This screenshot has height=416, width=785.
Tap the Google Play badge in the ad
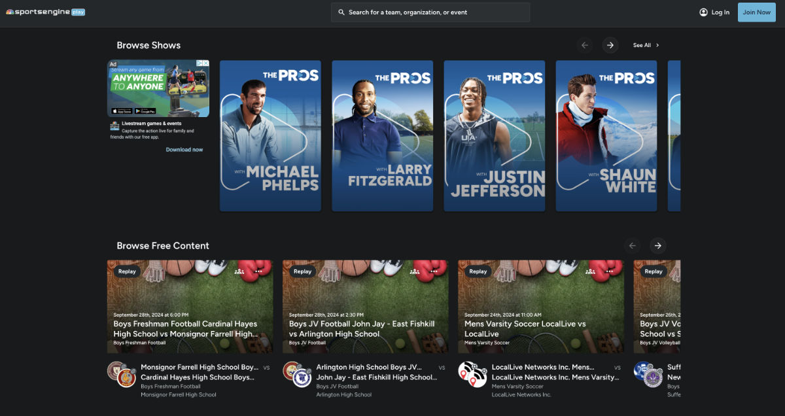pyautogui.click(x=145, y=111)
